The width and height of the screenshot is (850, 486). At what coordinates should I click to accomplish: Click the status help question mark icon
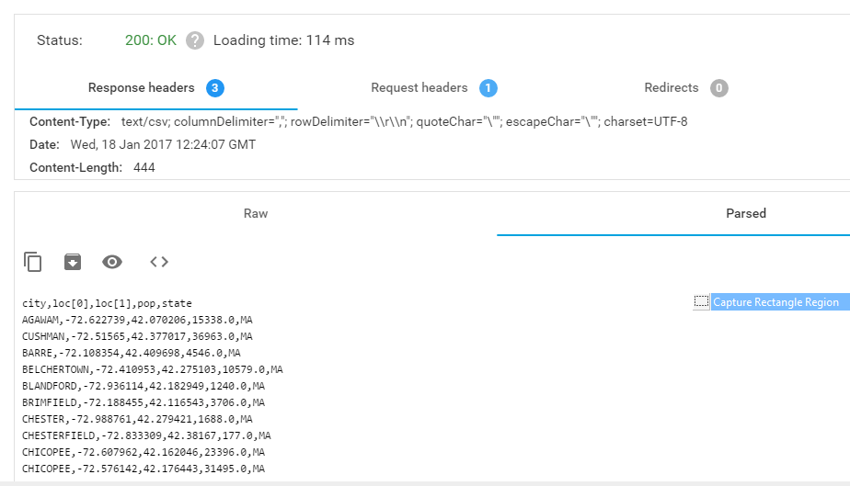[x=194, y=40]
